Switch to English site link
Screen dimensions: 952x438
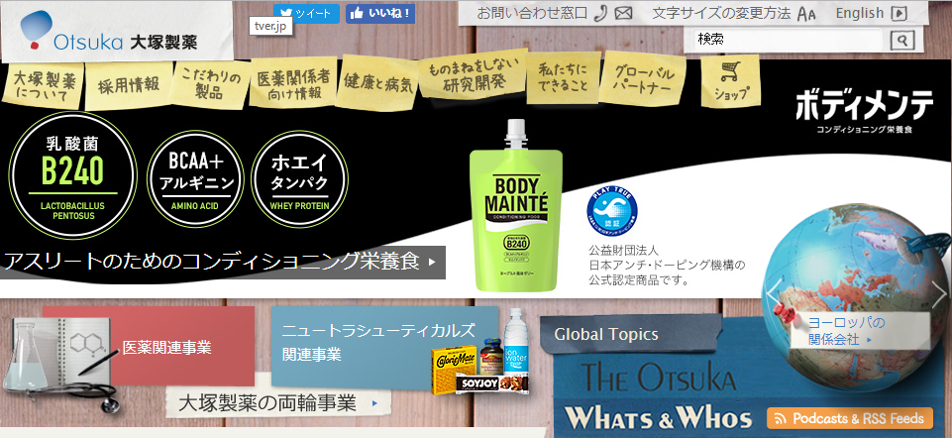859,13
